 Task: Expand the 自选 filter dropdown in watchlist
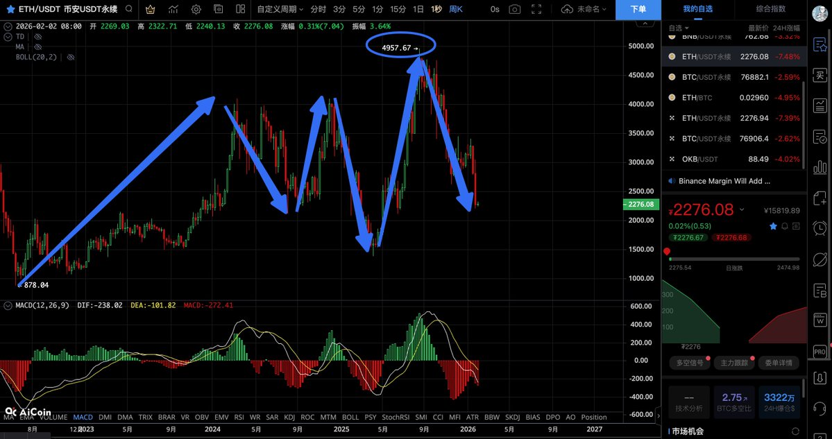pyautogui.click(x=678, y=28)
